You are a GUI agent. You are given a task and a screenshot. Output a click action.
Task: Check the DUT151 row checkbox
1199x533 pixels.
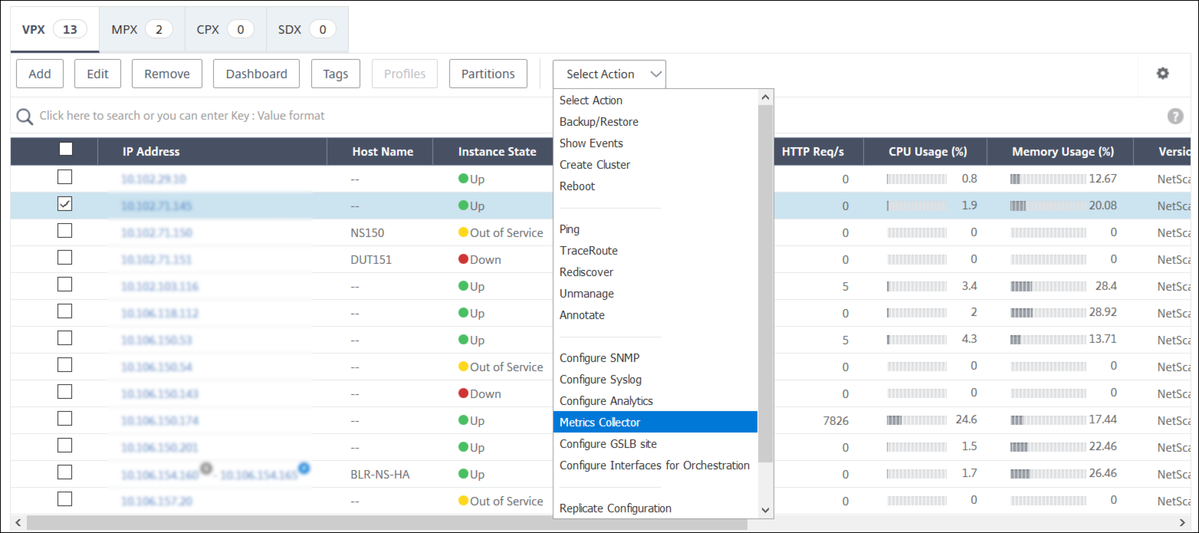pos(65,257)
